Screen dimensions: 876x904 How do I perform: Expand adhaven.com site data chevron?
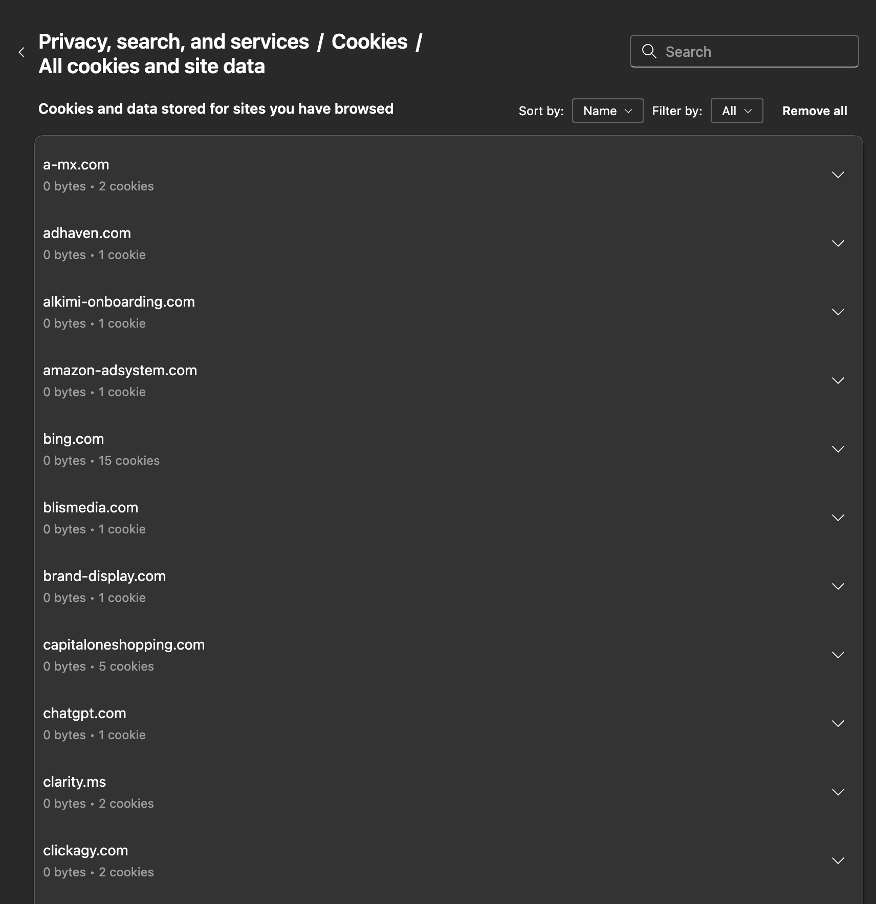coord(838,244)
